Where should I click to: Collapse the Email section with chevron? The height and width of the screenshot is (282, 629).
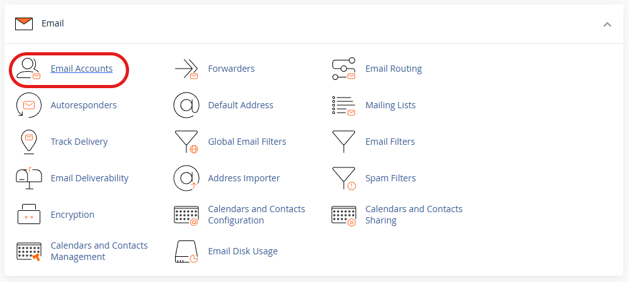click(607, 24)
